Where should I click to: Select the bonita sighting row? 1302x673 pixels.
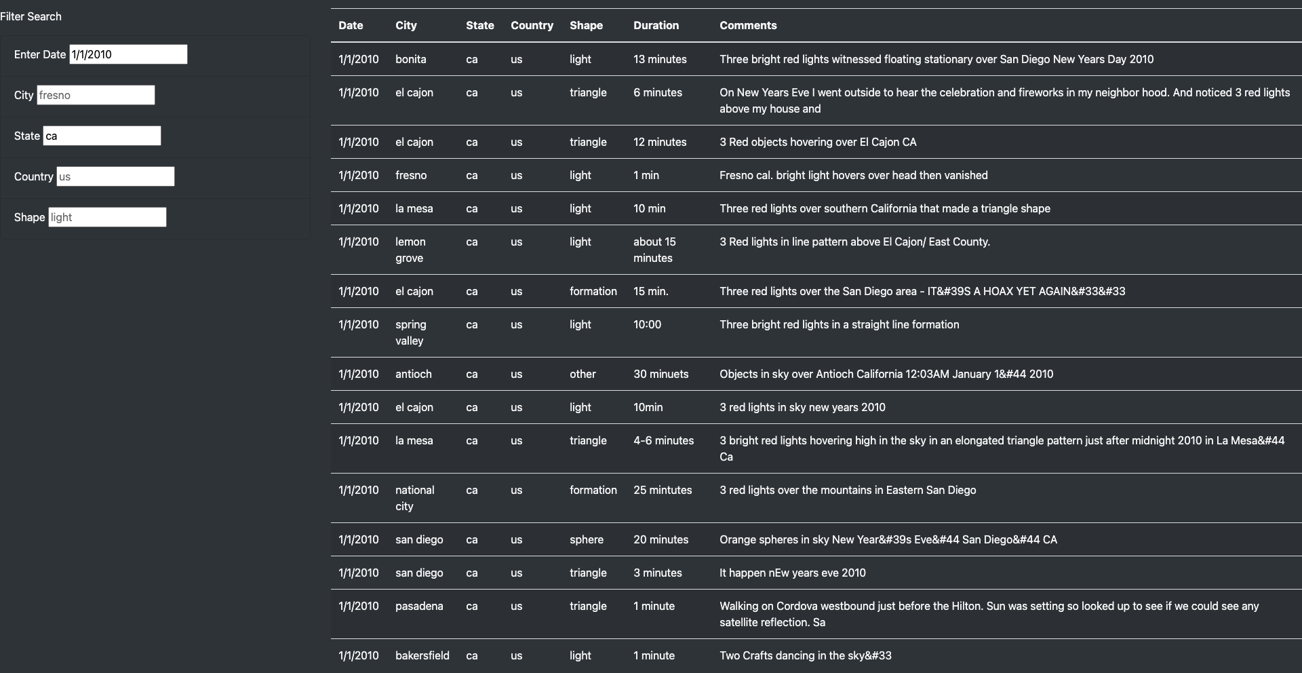(678, 59)
